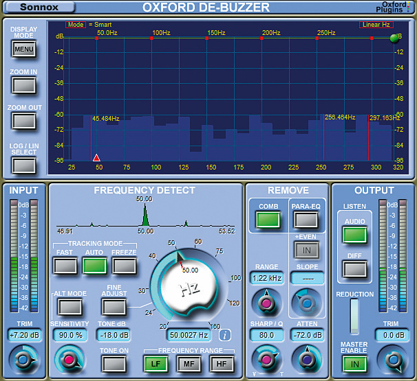This screenshot has width=417, height=381.
Task: Toggle the MASTER ENABLE IN button
Action: tap(354, 365)
